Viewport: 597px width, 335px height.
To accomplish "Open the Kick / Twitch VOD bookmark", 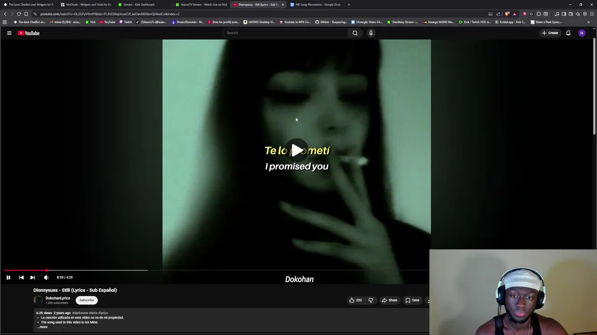I will coord(475,22).
